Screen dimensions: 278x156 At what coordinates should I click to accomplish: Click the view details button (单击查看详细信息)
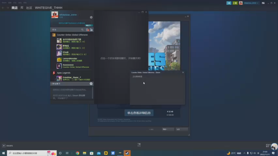[139, 113]
